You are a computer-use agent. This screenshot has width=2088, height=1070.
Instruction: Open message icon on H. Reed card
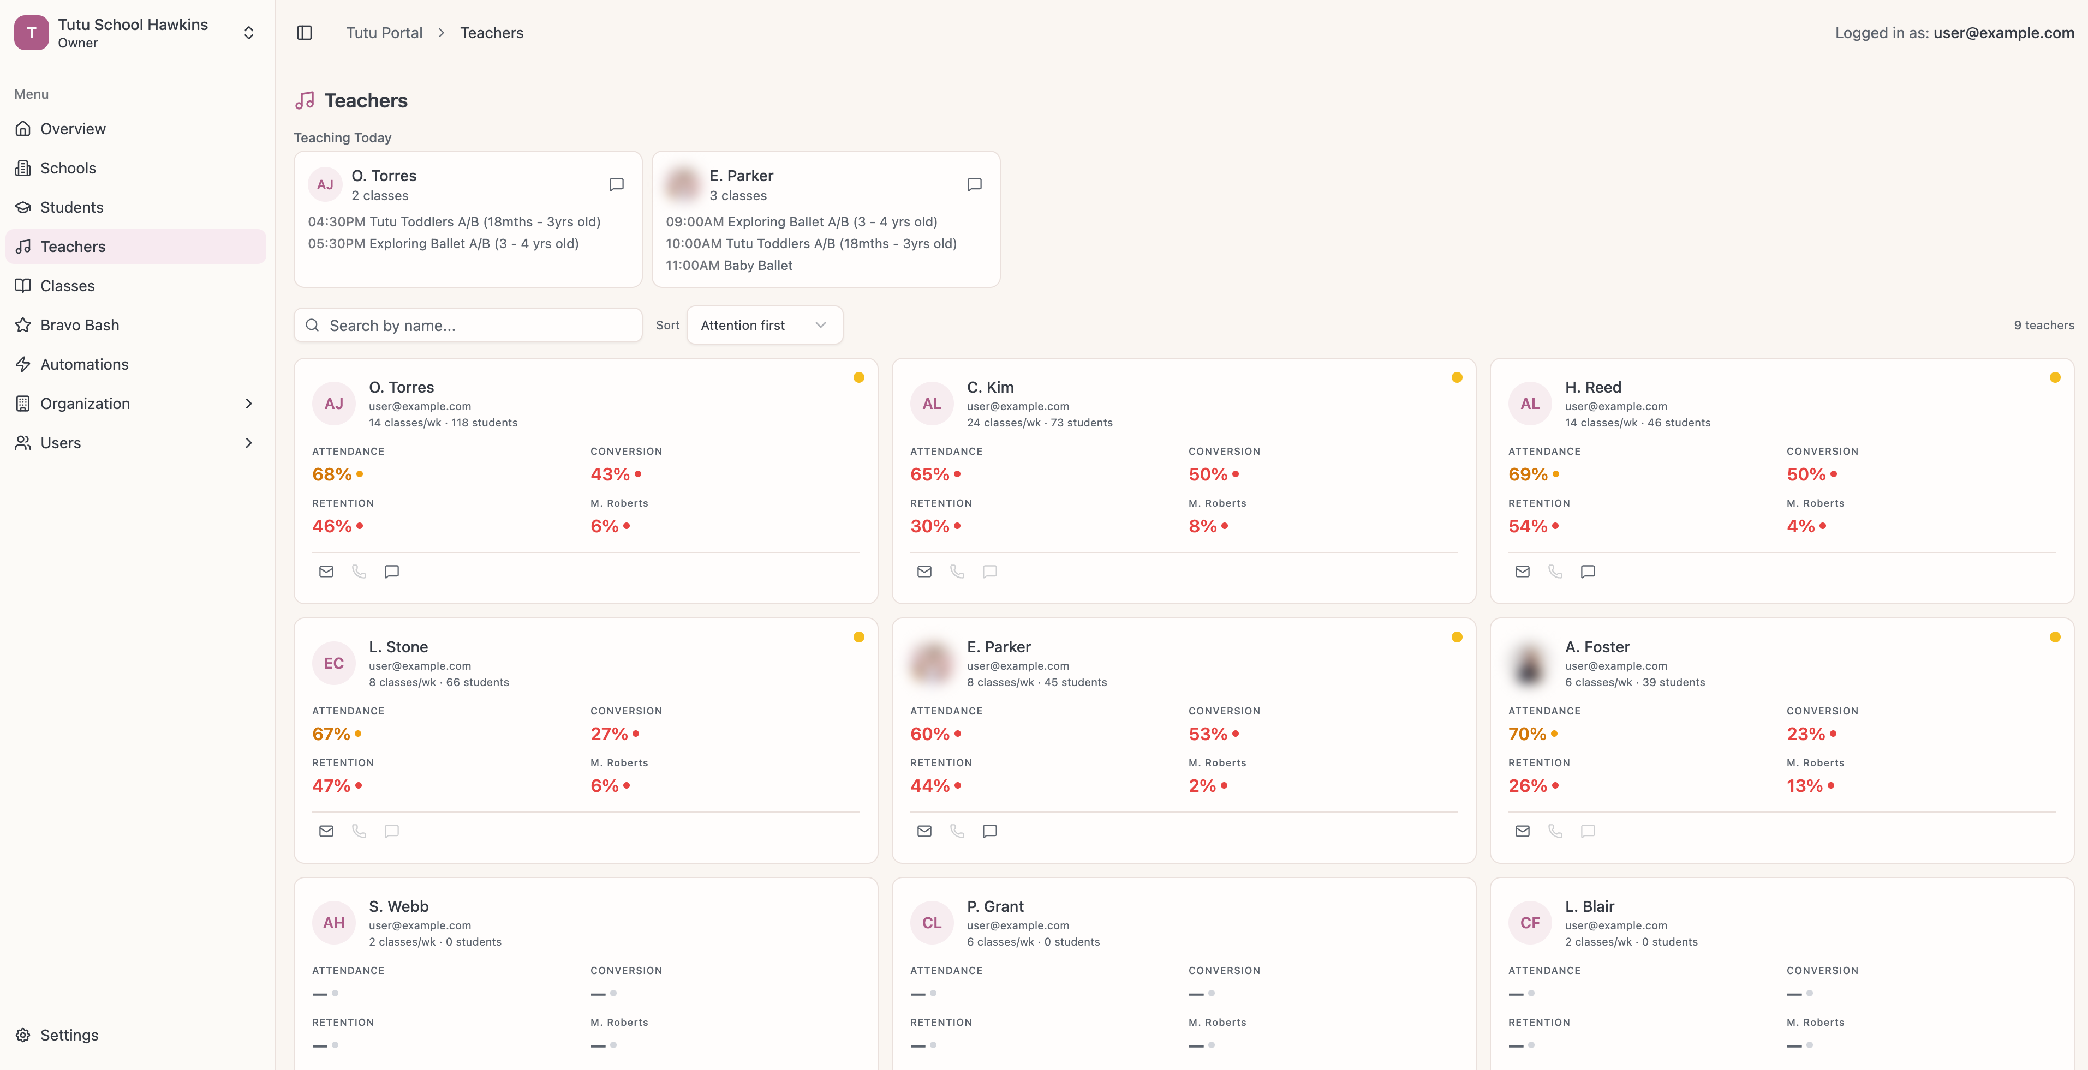pyautogui.click(x=1588, y=572)
